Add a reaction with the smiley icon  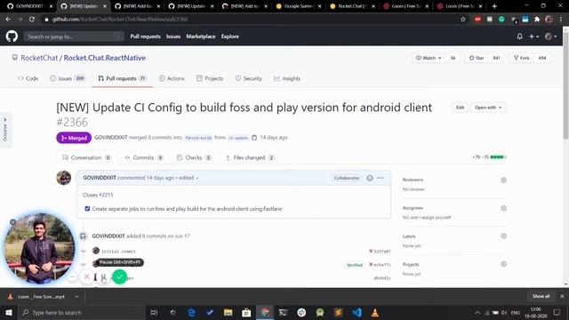click(370, 178)
